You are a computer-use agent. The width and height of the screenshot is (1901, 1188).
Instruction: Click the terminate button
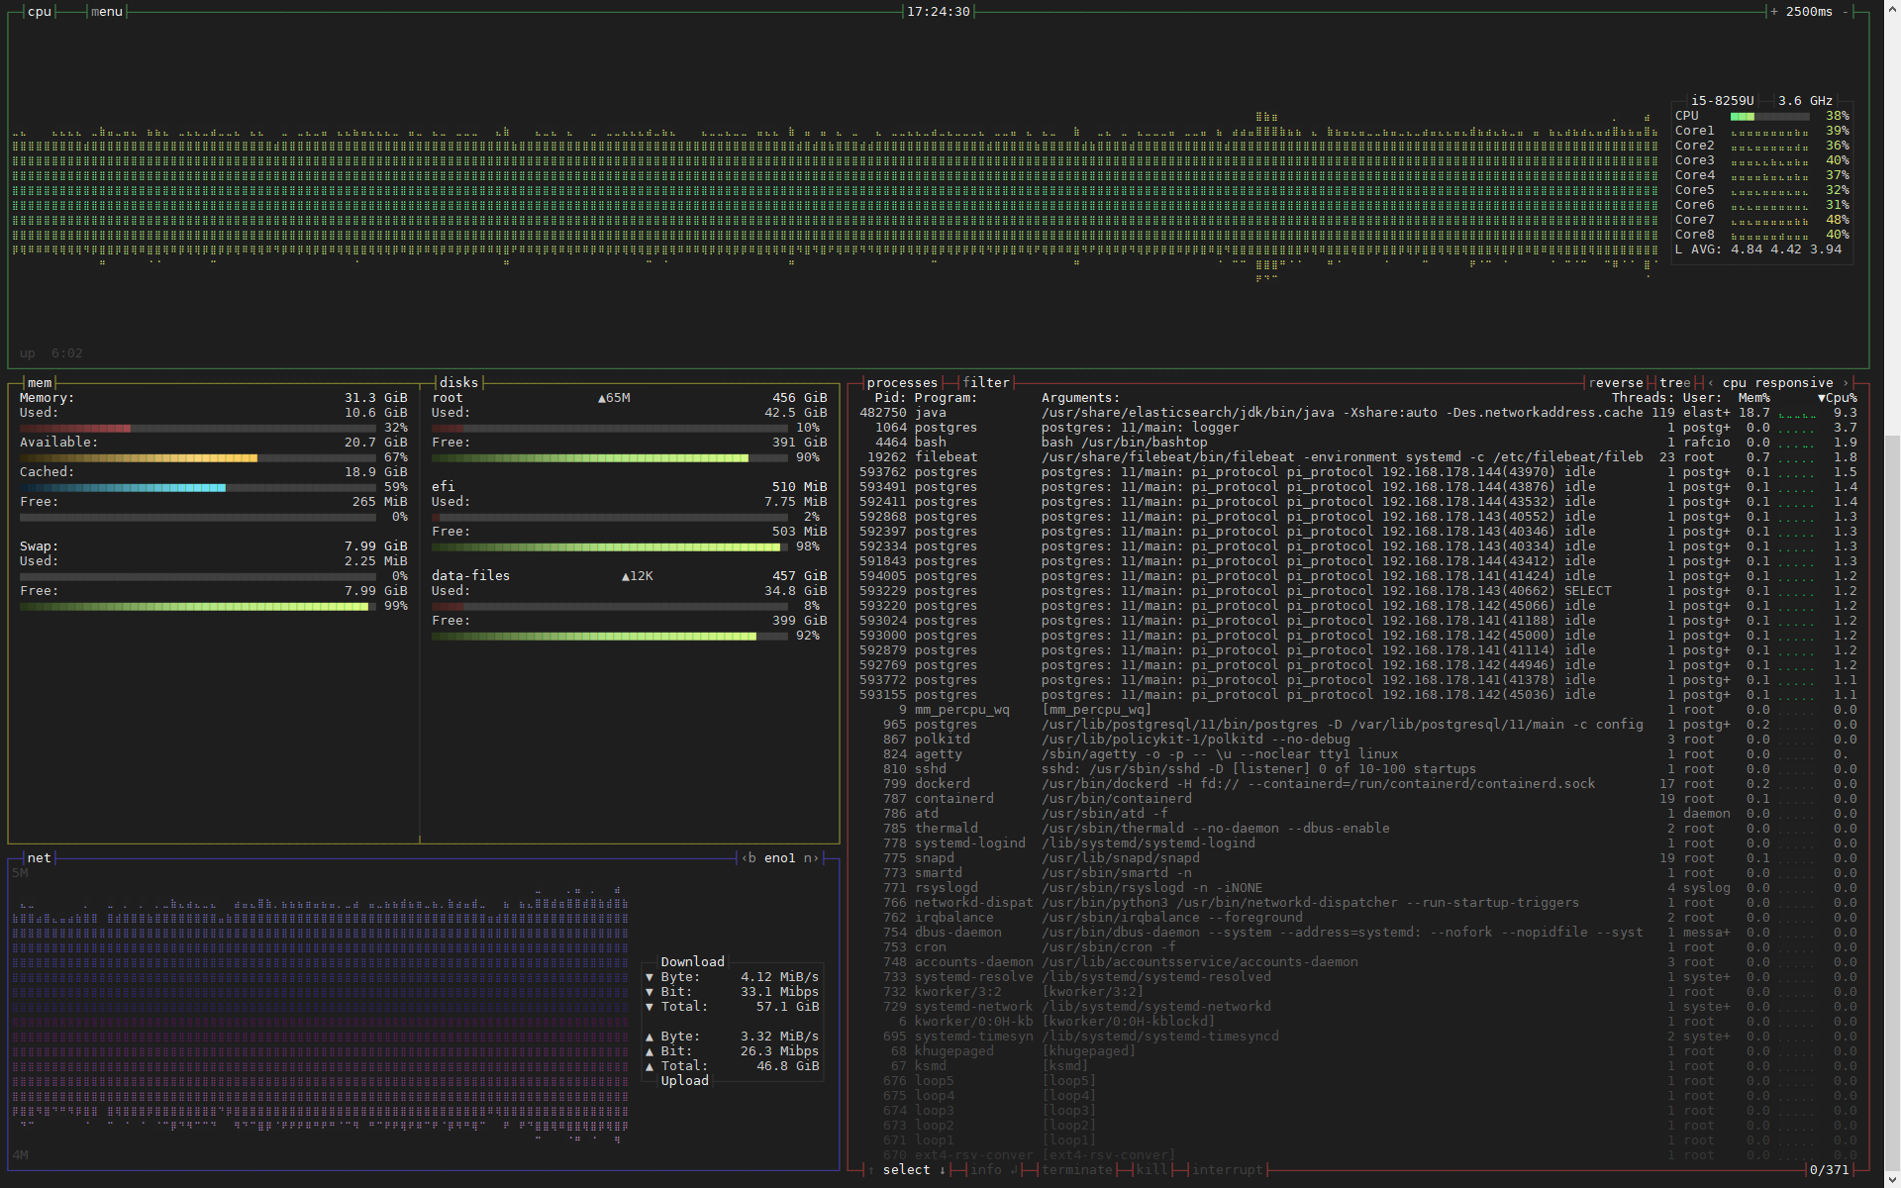click(1077, 1170)
